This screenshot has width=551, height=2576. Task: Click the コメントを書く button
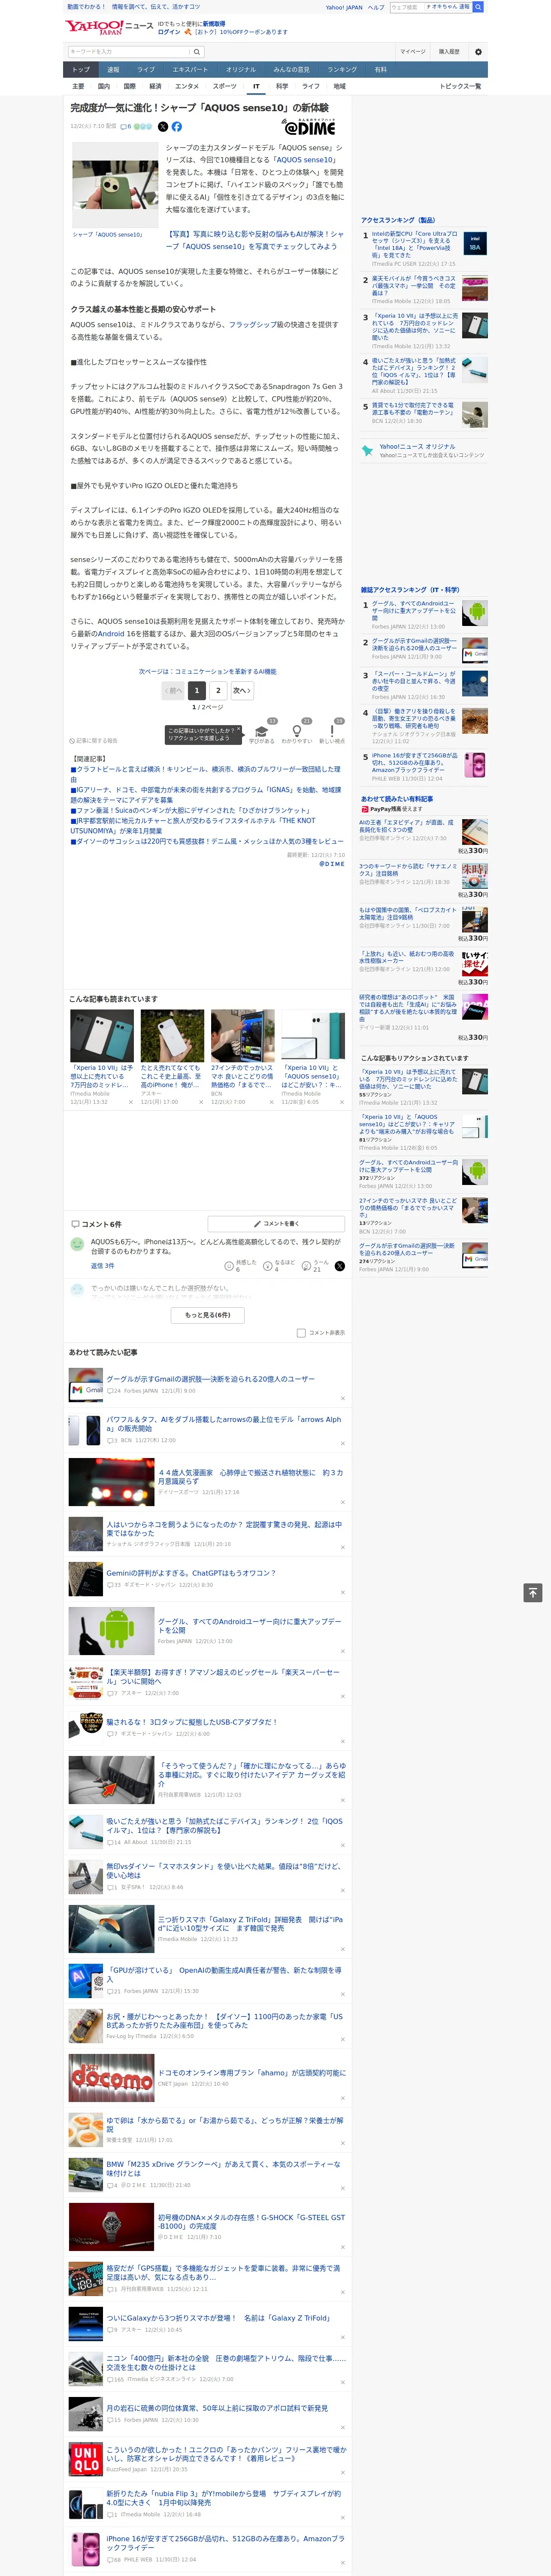click(x=277, y=1223)
